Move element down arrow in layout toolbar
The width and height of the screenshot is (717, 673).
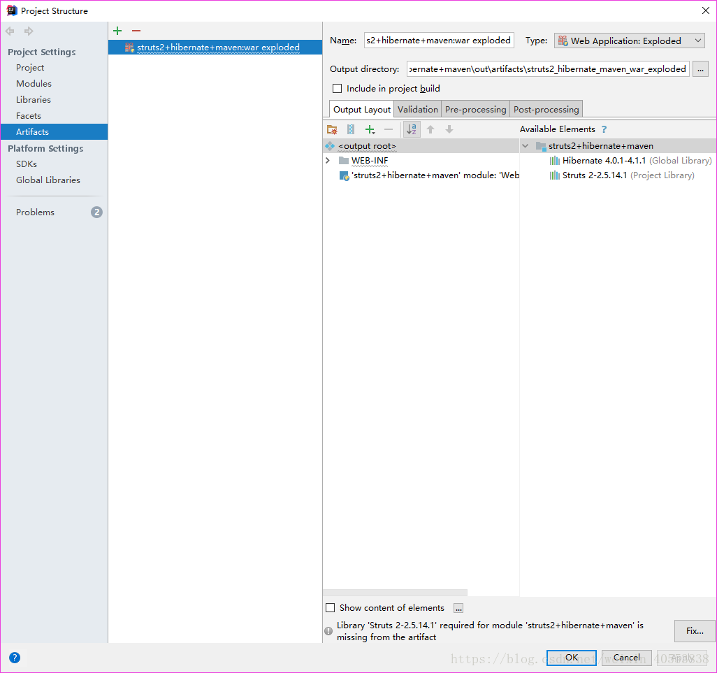coord(449,129)
